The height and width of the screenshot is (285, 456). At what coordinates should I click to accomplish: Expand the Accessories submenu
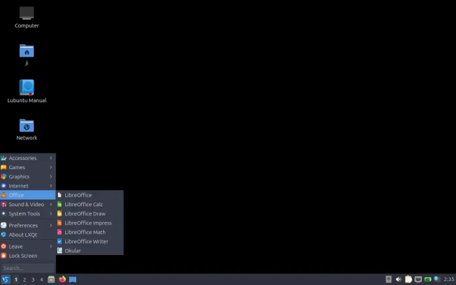coord(27,158)
